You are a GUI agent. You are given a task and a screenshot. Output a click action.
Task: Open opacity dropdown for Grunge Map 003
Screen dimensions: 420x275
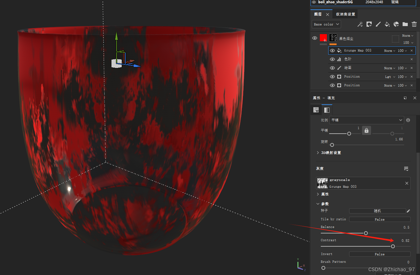coord(402,51)
